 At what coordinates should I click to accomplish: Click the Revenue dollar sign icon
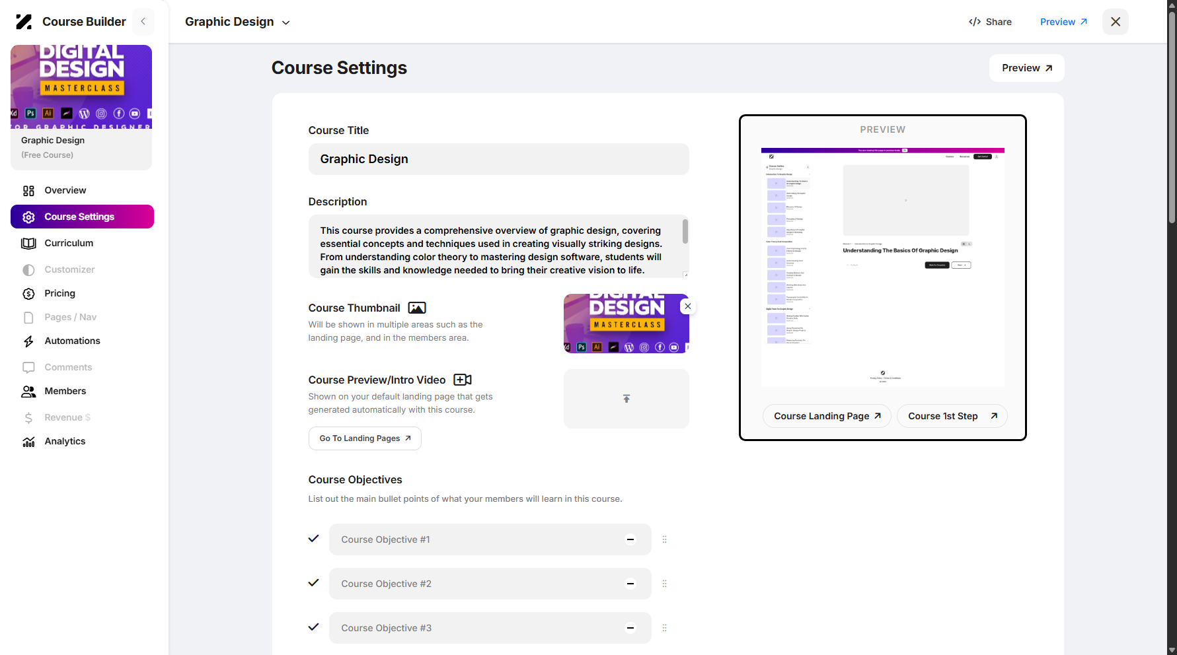pos(28,418)
